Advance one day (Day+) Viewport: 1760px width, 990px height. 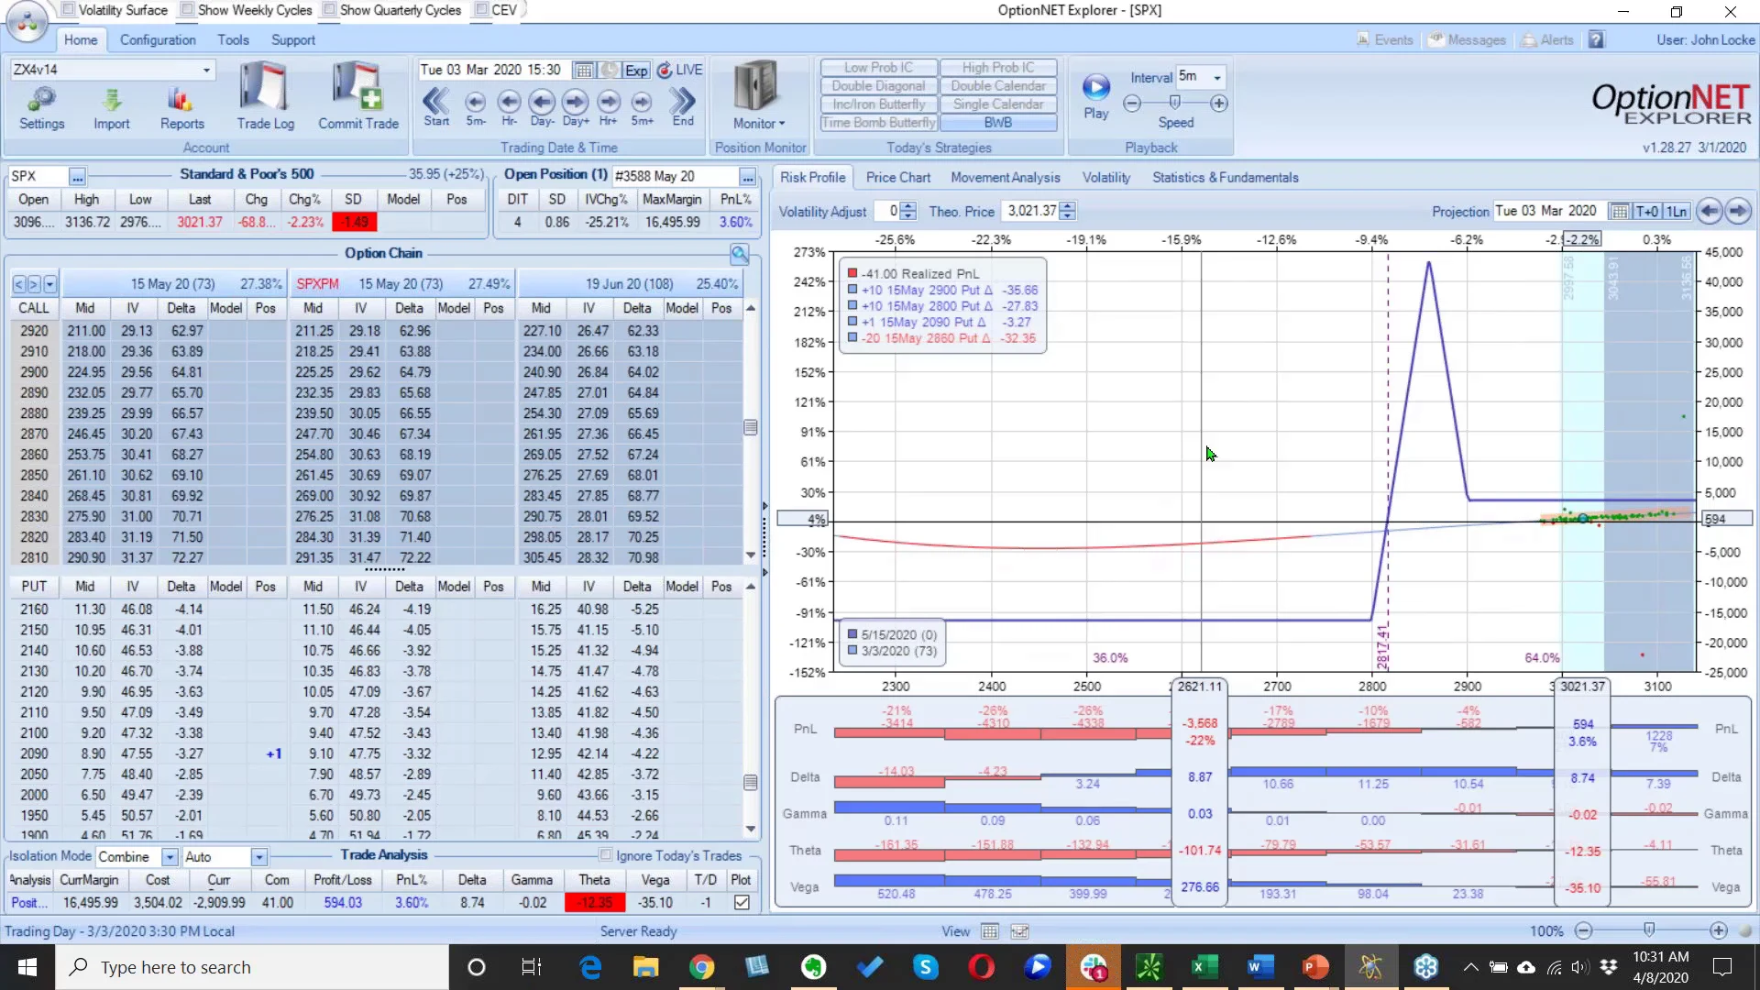pyautogui.click(x=576, y=106)
